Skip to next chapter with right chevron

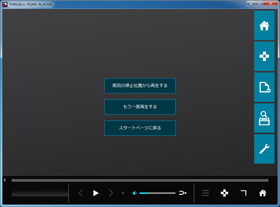point(110,193)
